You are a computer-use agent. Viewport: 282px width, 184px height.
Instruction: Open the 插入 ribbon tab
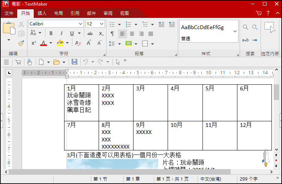click(x=42, y=13)
